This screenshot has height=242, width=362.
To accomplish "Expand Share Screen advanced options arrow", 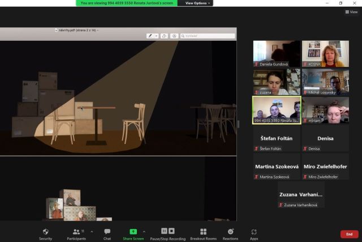I will (144, 231).
